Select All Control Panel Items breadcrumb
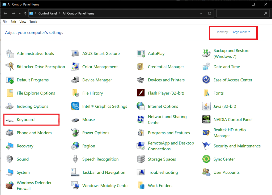Viewport: 272px width, 195px height. pos(78,13)
